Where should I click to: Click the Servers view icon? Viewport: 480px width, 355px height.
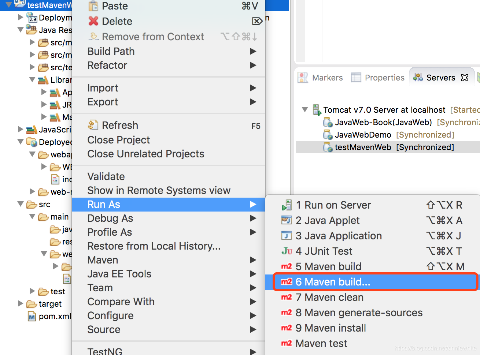click(x=418, y=77)
